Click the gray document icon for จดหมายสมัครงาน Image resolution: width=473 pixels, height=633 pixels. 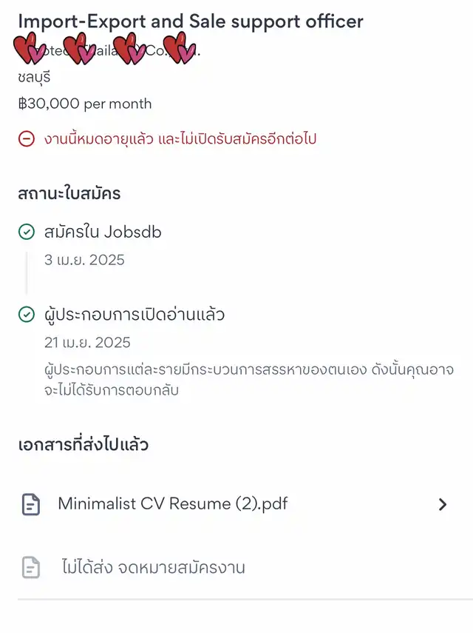[30, 567]
